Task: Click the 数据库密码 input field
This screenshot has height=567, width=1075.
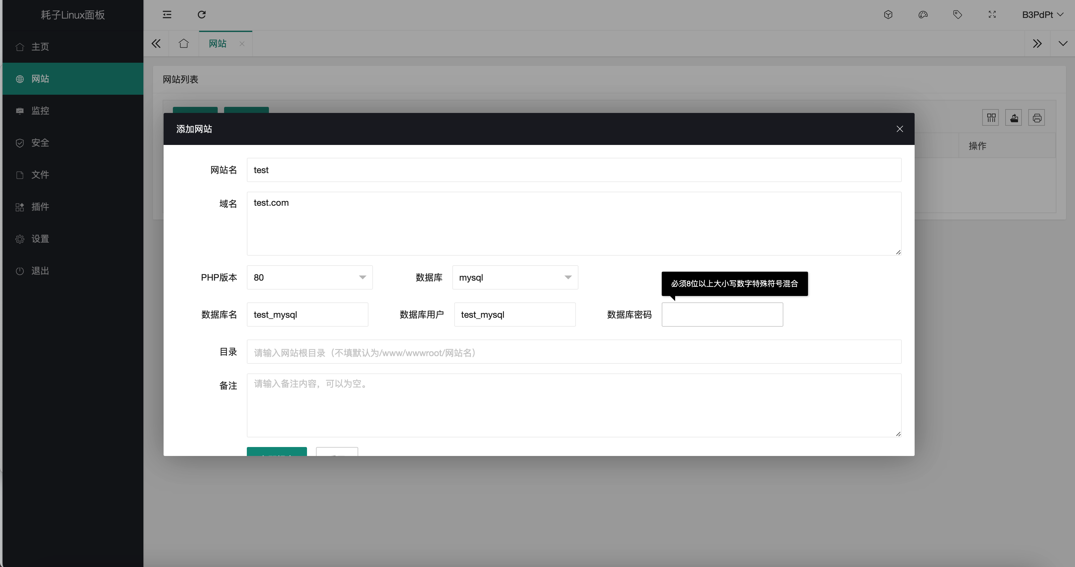Action: (722, 315)
